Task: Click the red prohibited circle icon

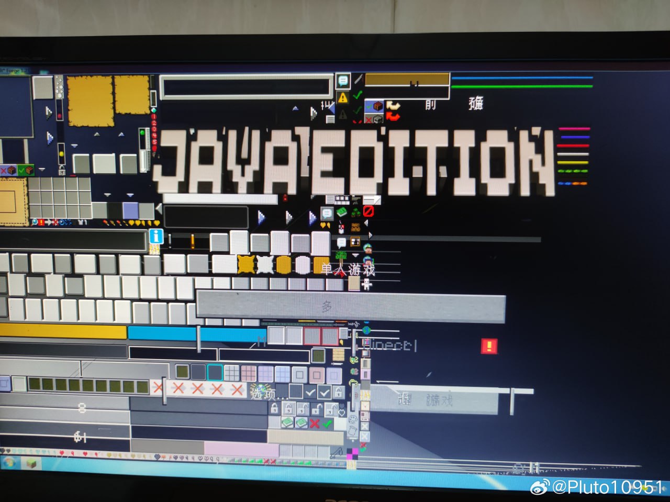Action: (368, 211)
